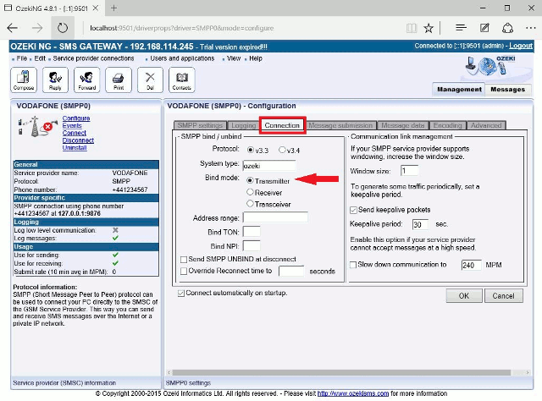Click the Forward toolbar icon
The image size is (542, 401).
pos(86,80)
